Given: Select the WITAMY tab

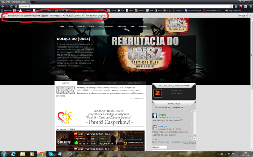Looking at the screenshot, I should pyautogui.click(x=66, y=83).
